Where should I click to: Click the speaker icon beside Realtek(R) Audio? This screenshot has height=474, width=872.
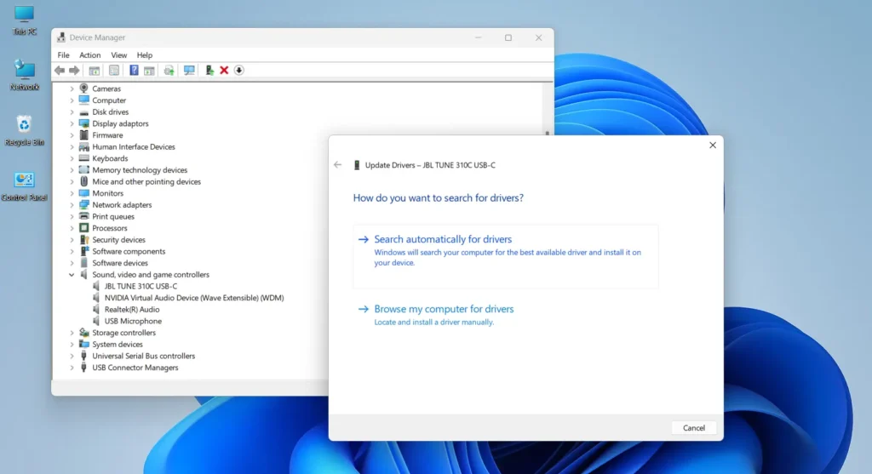click(96, 310)
